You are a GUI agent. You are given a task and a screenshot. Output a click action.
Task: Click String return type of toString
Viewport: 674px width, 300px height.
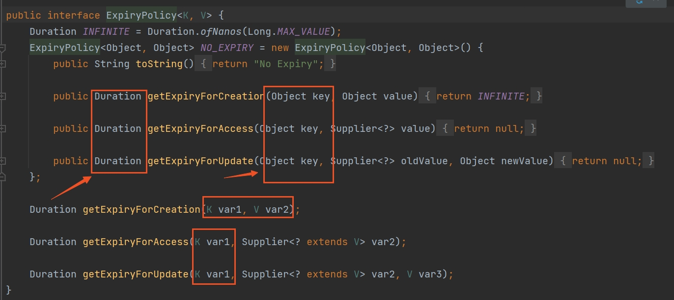112,64
